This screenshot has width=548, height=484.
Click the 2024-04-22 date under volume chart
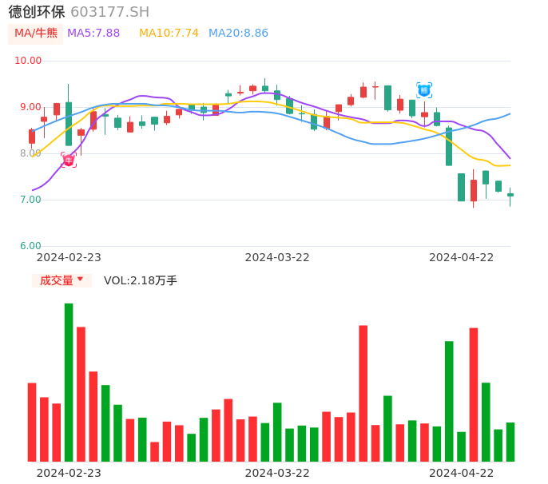(462, 473)
